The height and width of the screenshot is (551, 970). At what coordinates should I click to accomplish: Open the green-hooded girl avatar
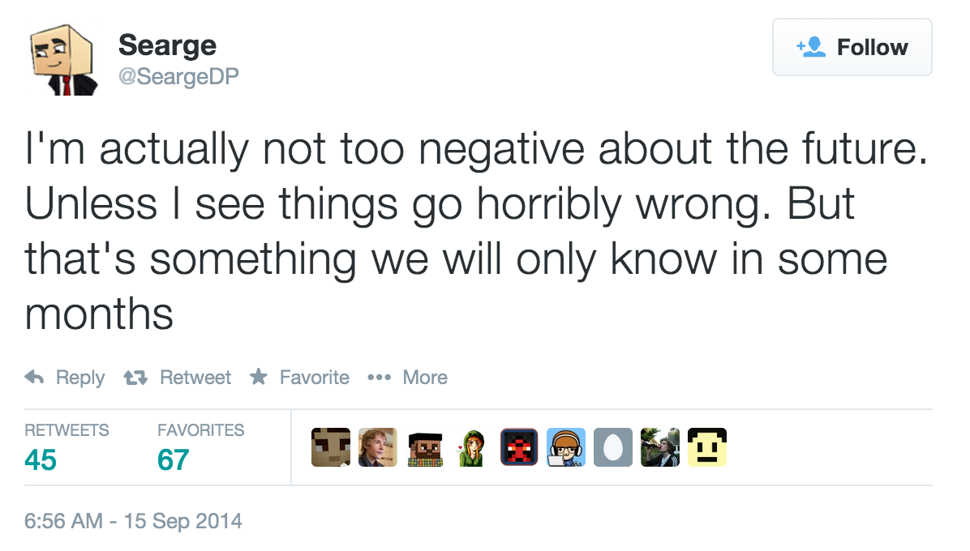472,447
